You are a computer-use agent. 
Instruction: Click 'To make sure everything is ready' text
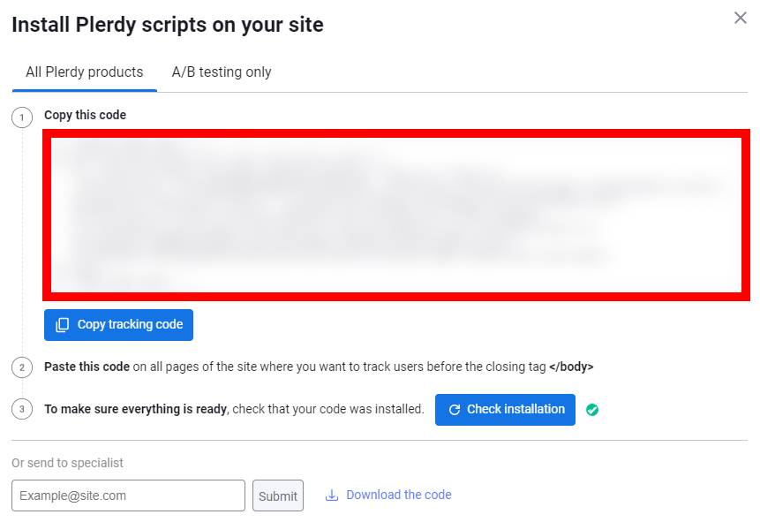point(136,410)
